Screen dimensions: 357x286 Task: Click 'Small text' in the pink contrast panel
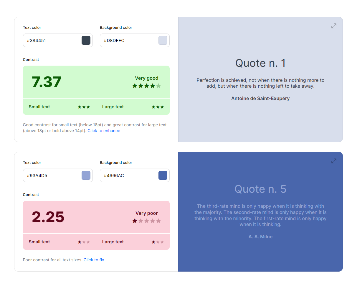tap(39, 242)
